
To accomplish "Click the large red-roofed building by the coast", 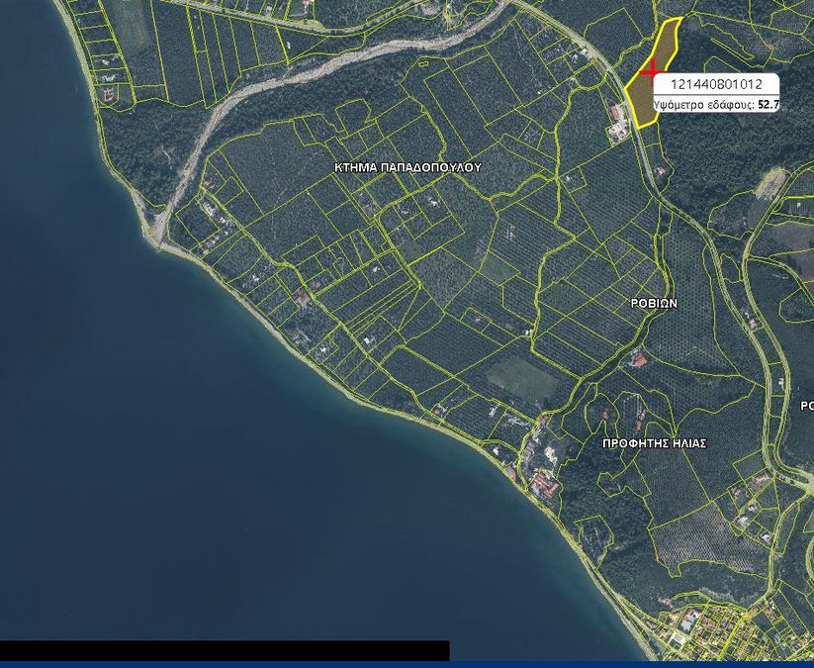I will click(544, 487).
